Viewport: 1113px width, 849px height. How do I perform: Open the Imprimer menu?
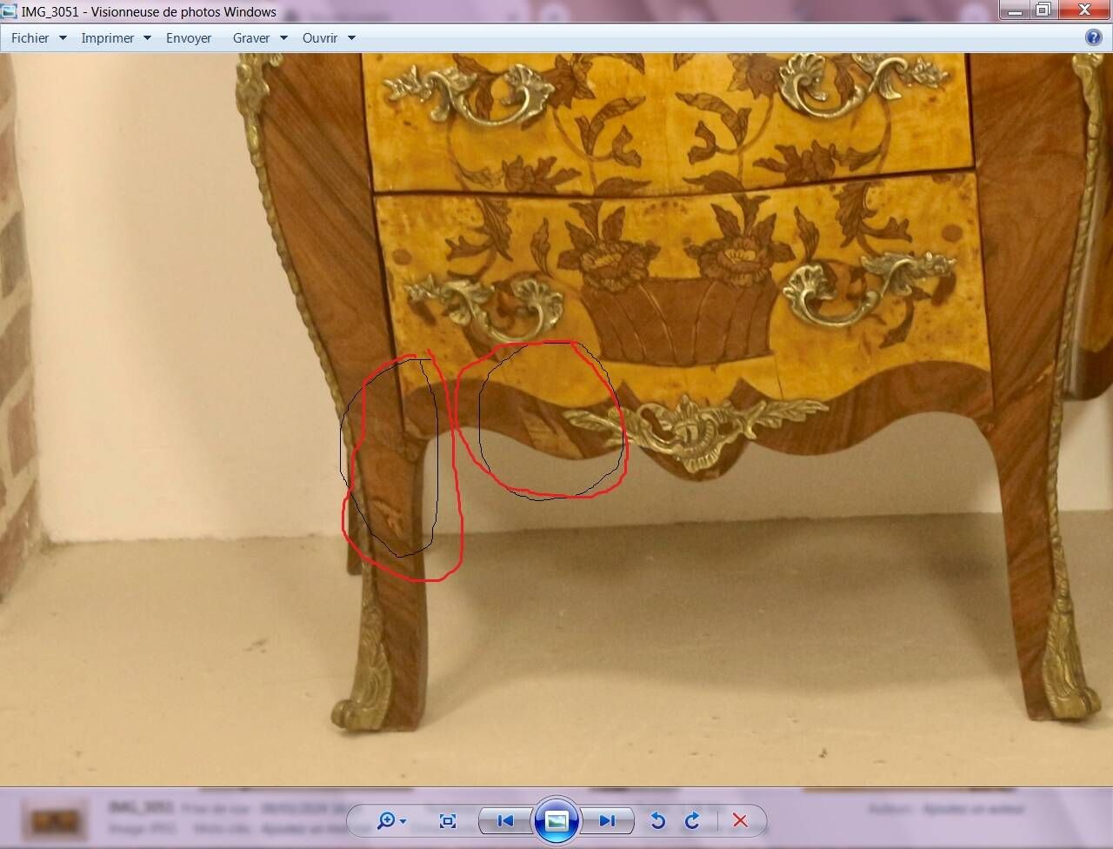click(108, 38)
